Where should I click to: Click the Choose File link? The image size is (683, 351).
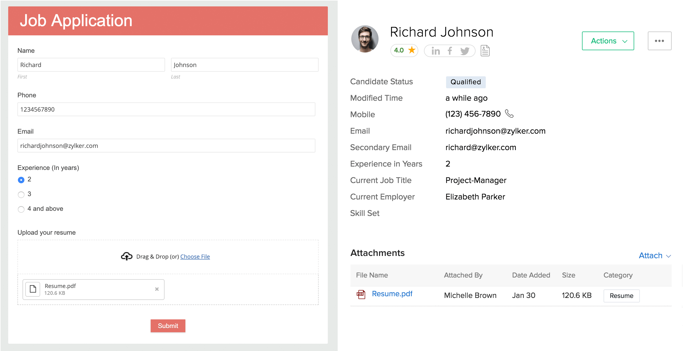click(195, 257)
